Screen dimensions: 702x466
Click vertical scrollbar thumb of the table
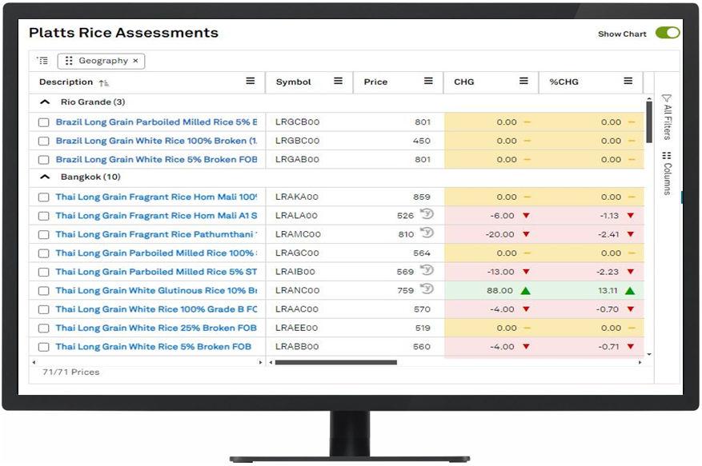[648, 122]
